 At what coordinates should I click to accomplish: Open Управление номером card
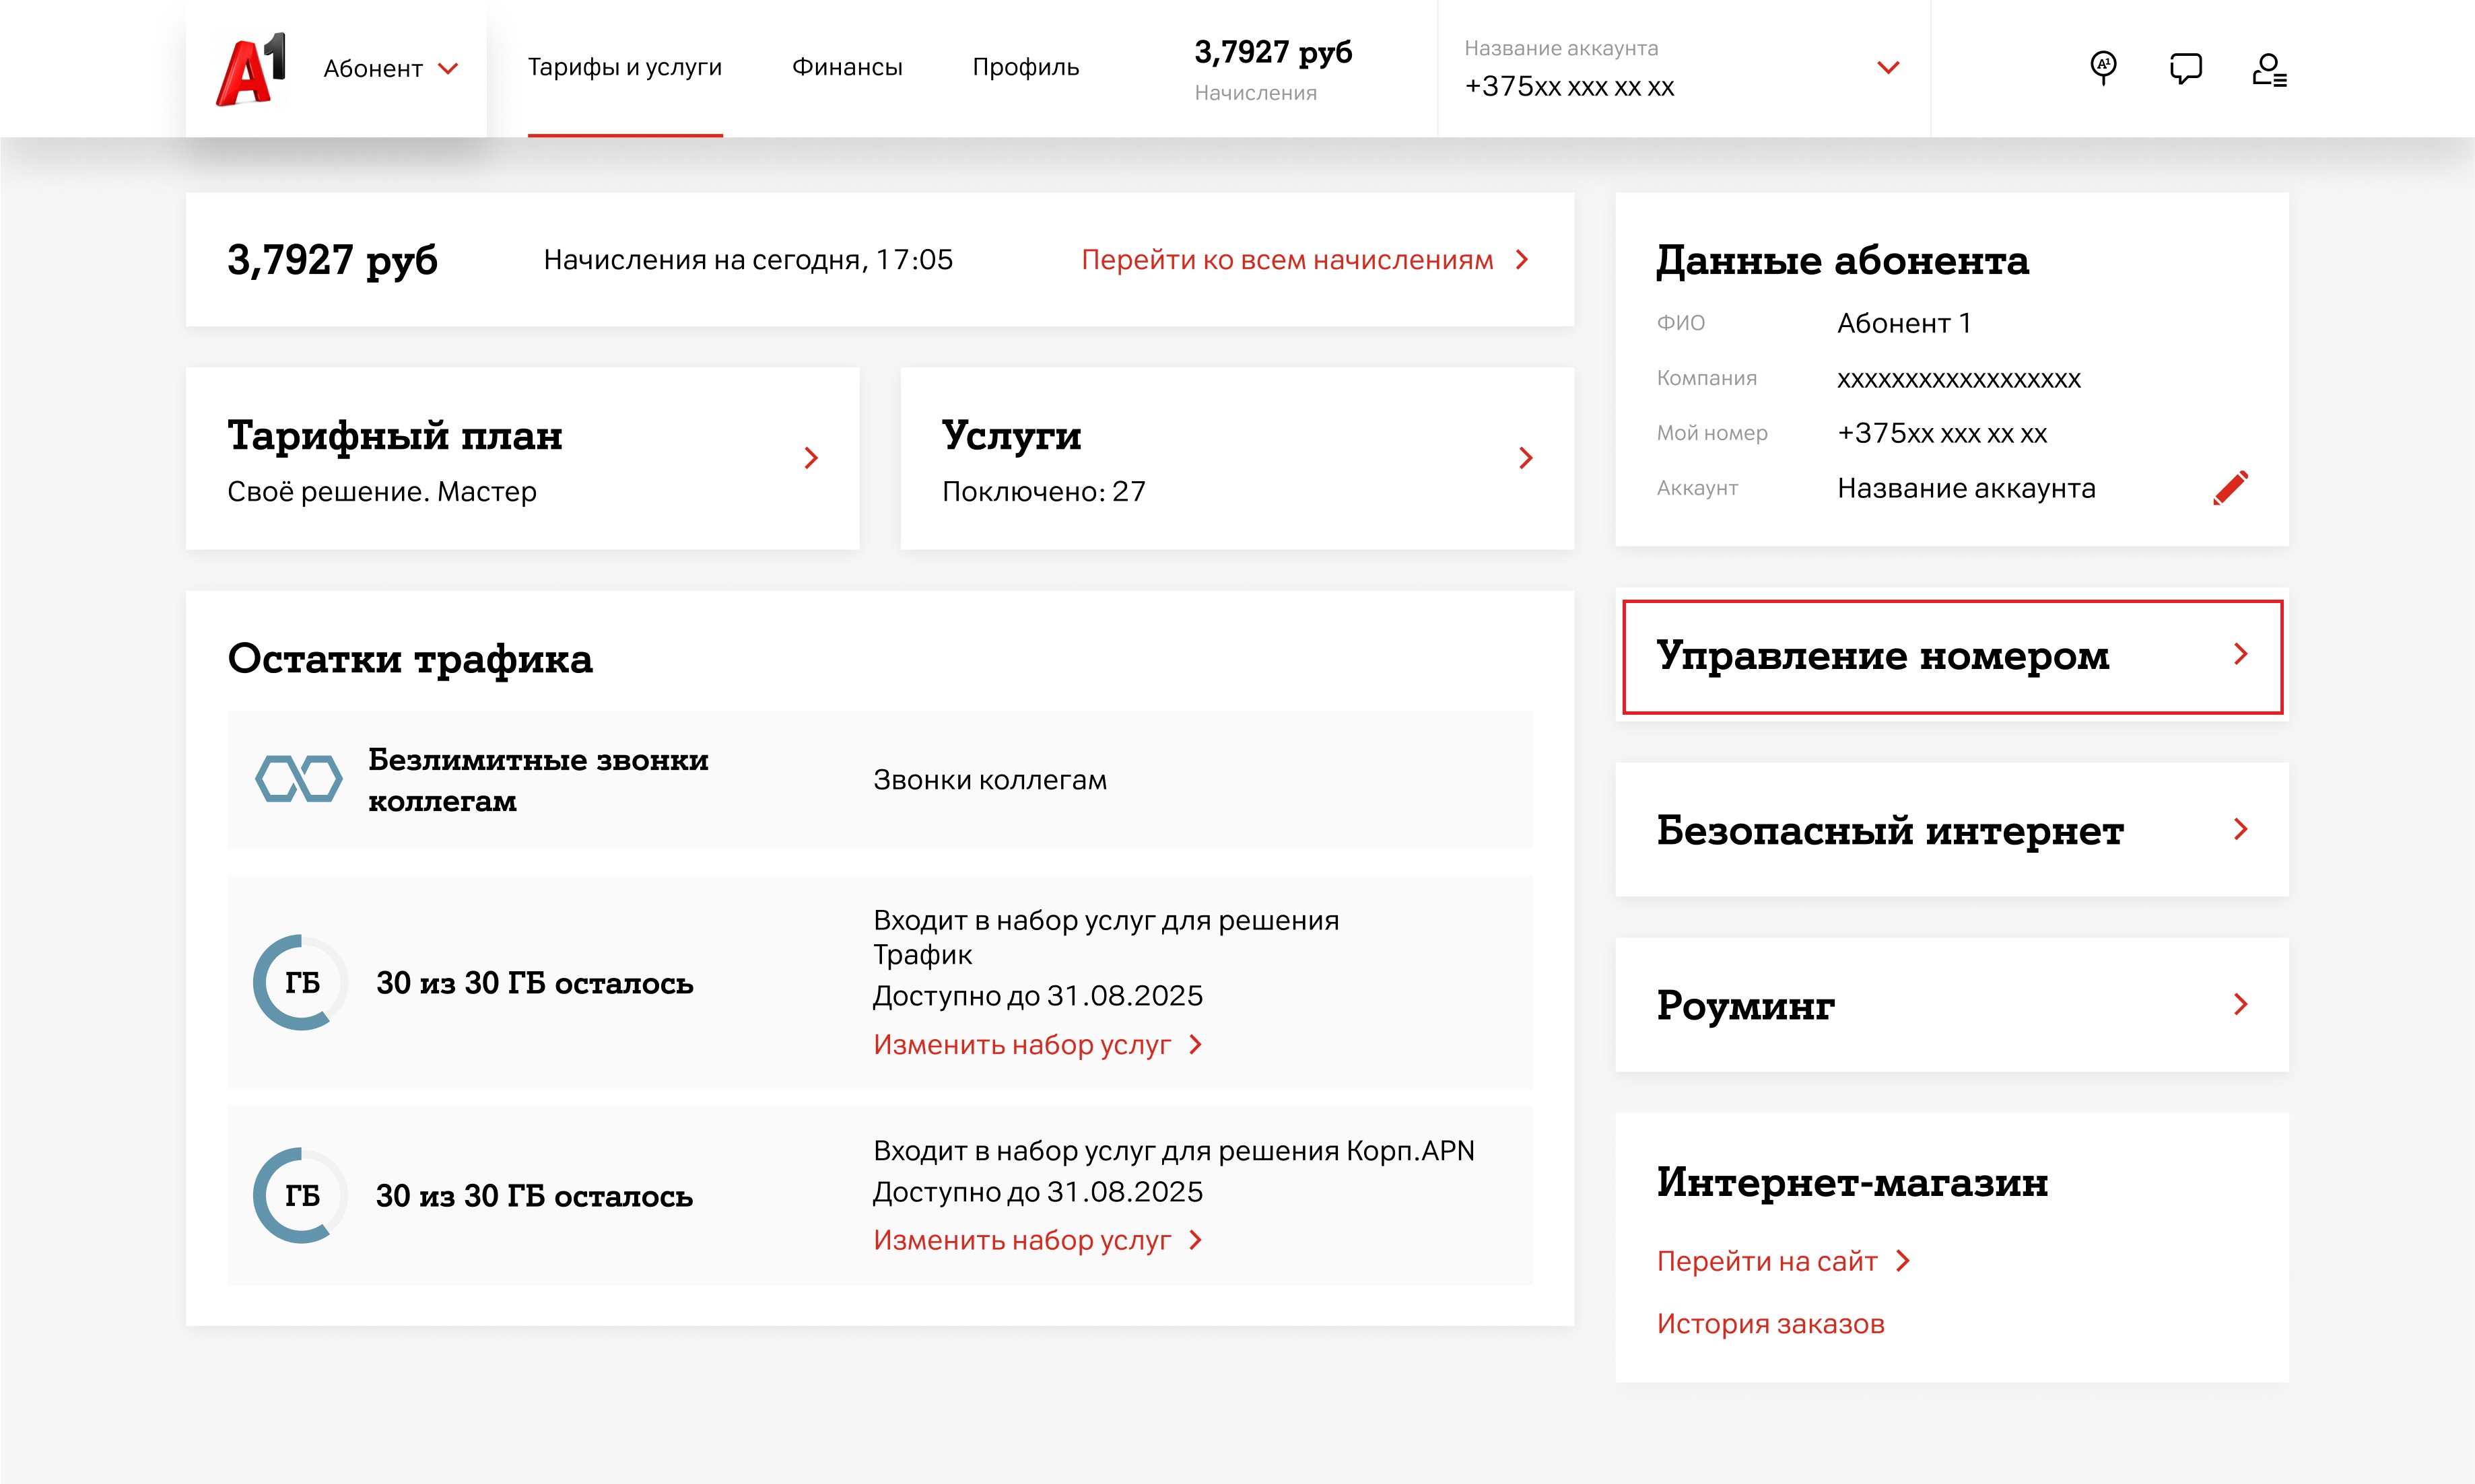[1951, 656]
